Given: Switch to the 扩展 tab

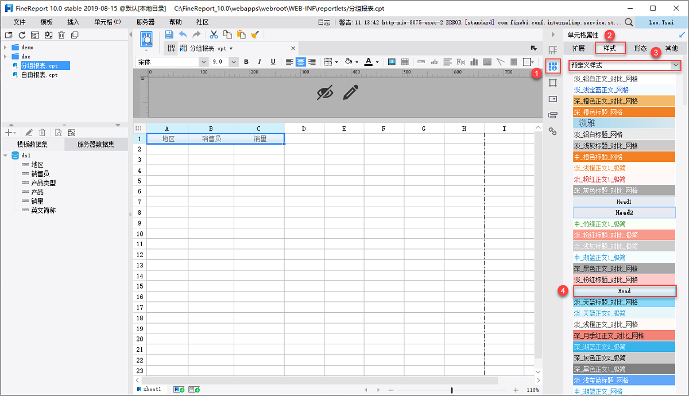Looking at the screenshot, I should (x=579, y=49).
